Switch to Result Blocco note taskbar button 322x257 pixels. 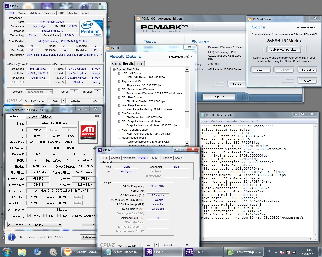click(122, 252)
